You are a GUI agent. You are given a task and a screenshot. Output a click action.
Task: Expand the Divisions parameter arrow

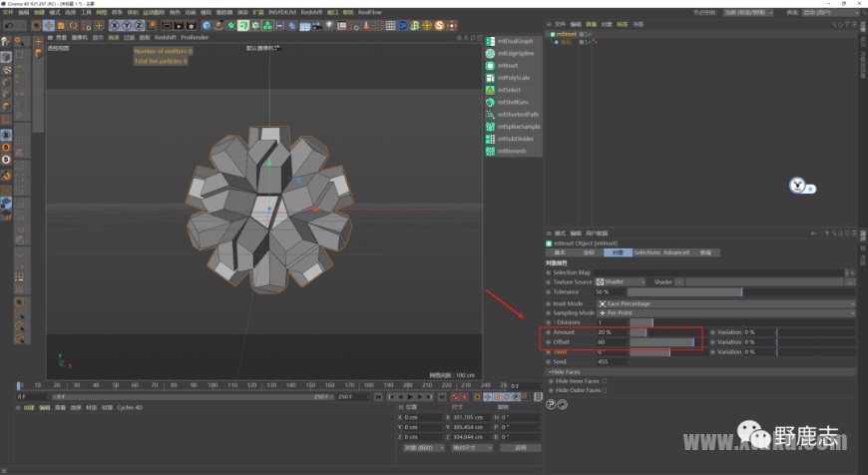point(554,322)
